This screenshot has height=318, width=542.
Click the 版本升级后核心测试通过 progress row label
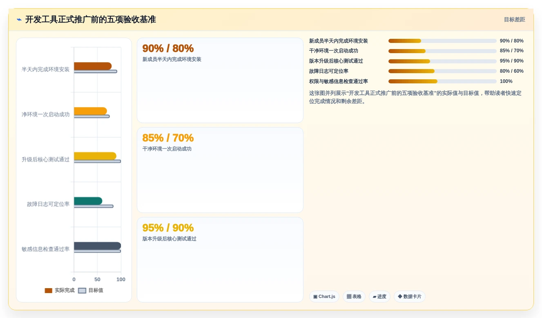336,61
